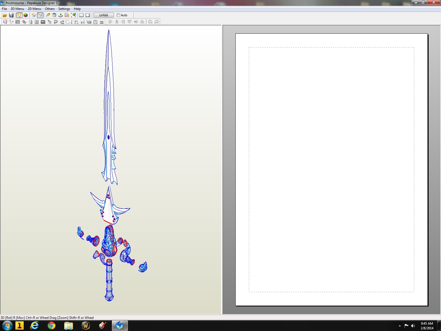441x331 pixels.
Task: Click rotate 90 counterclockwise icon
Action: pos(150,22)
